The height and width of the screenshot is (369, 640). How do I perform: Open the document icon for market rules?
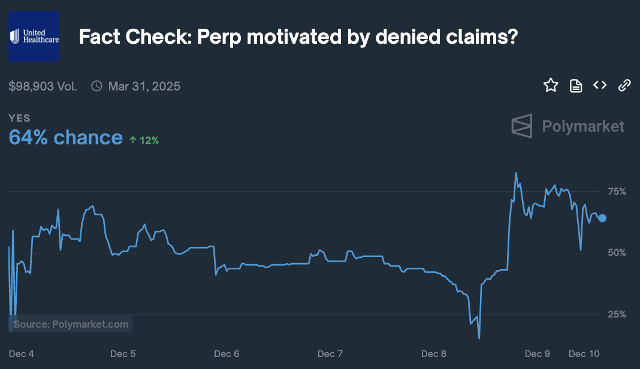pos(576,86)
